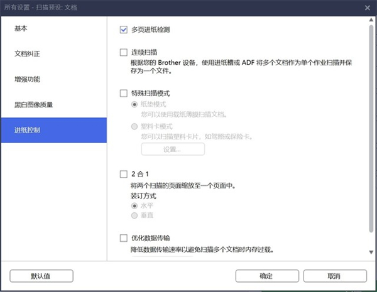The image size is (377, 292).
Task: Select the 纸垫模式 radio button
Action: click(x=134, y=105)
